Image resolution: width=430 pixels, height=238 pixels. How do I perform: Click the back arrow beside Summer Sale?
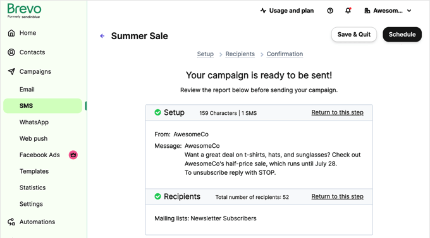[102, 36]
